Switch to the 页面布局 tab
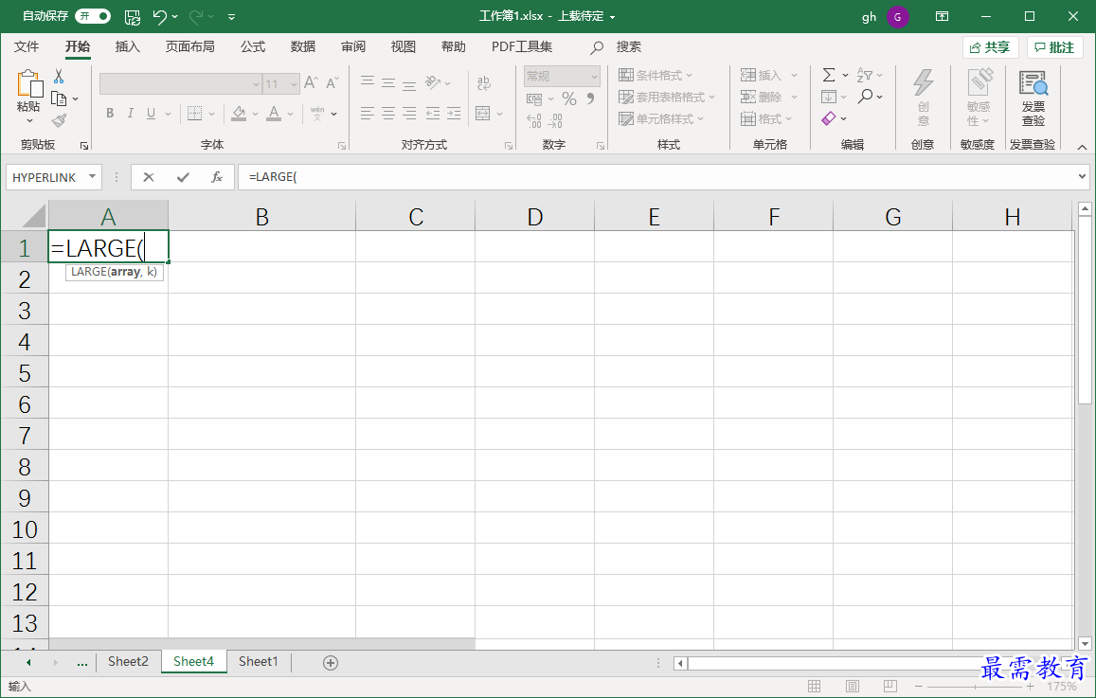 pyautogui.click(x=189, y=46)
